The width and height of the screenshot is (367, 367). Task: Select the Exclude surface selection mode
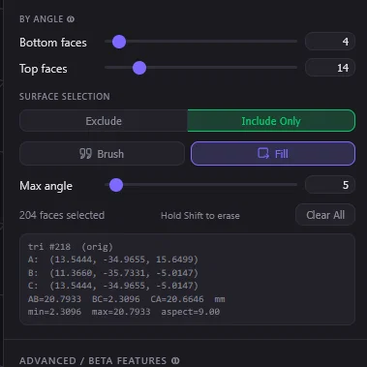coord(104,121)
